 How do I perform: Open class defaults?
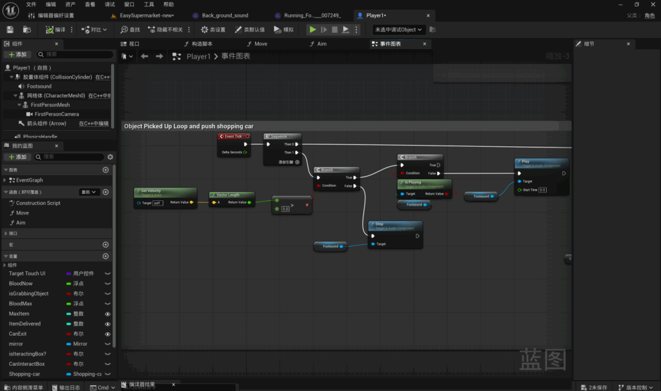(x=250, y=30)
